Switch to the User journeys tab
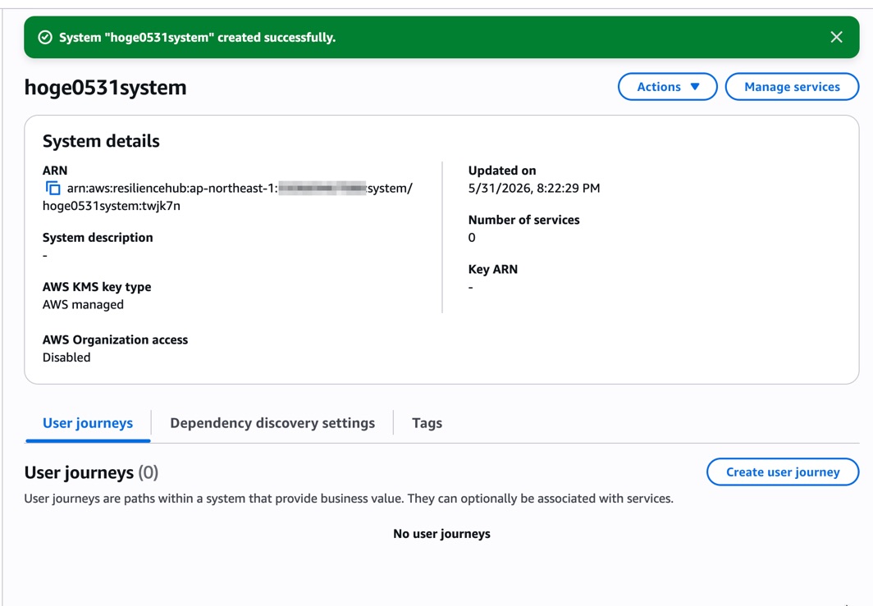Image resolution: width=873 pixels, height=606 pixels. (x=88, y=423)
